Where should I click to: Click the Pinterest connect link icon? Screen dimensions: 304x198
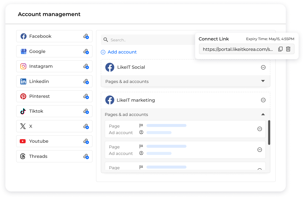pyautogui.click(x=86, y=96)
